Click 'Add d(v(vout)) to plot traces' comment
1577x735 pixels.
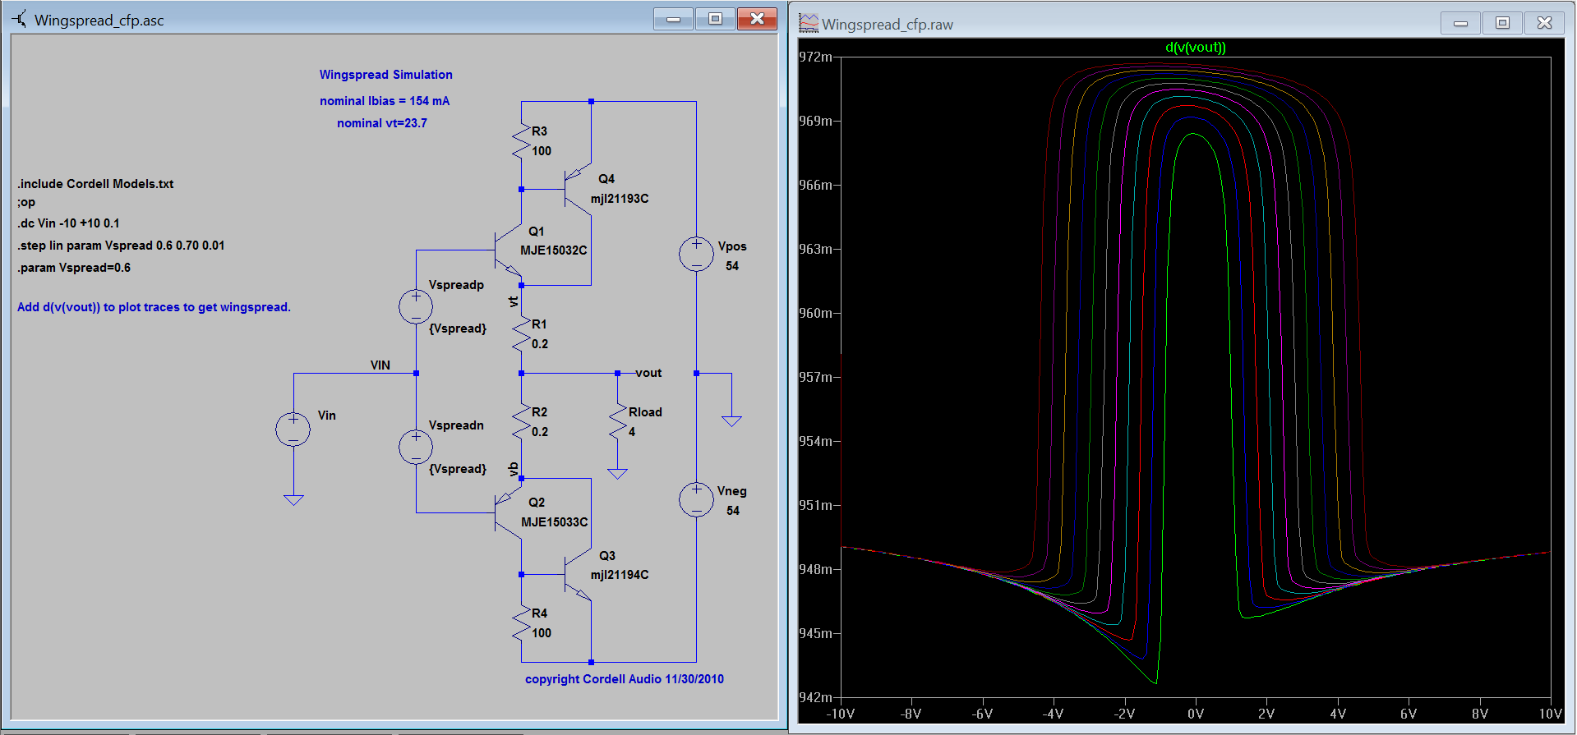[154, 307]
